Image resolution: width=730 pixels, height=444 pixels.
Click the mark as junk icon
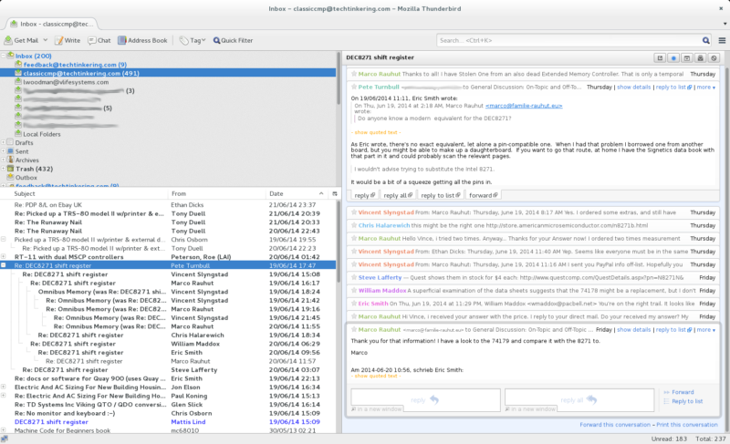[x=714, y=57]
